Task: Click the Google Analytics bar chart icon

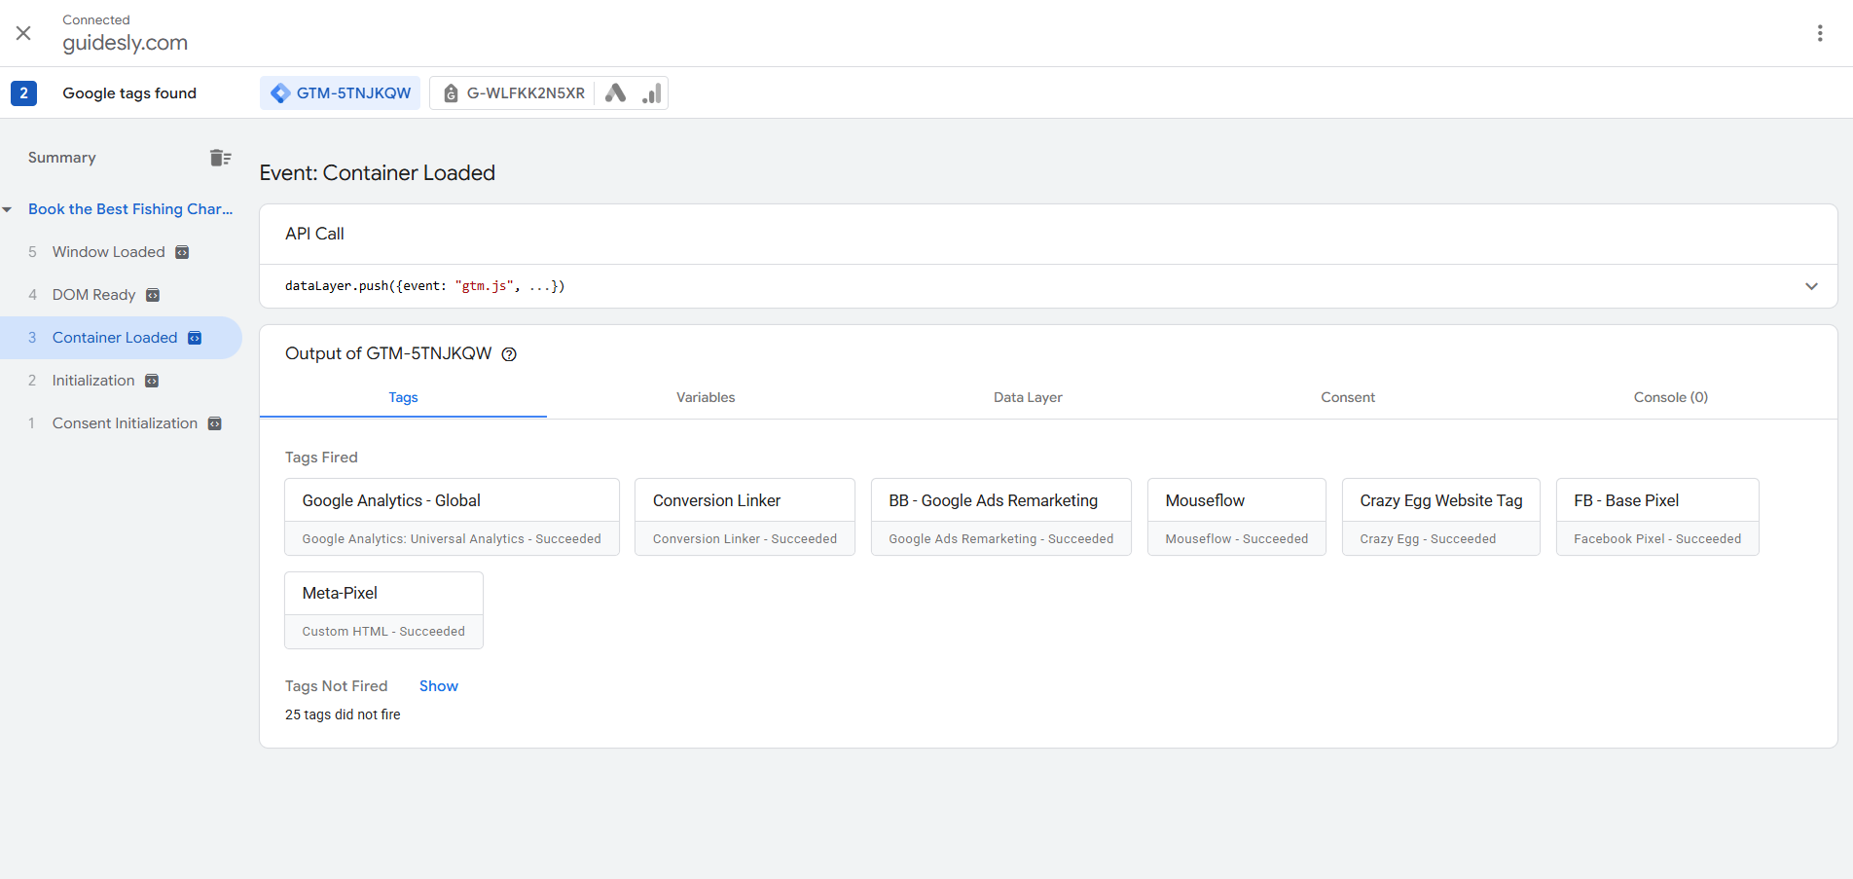Action: 651,93
